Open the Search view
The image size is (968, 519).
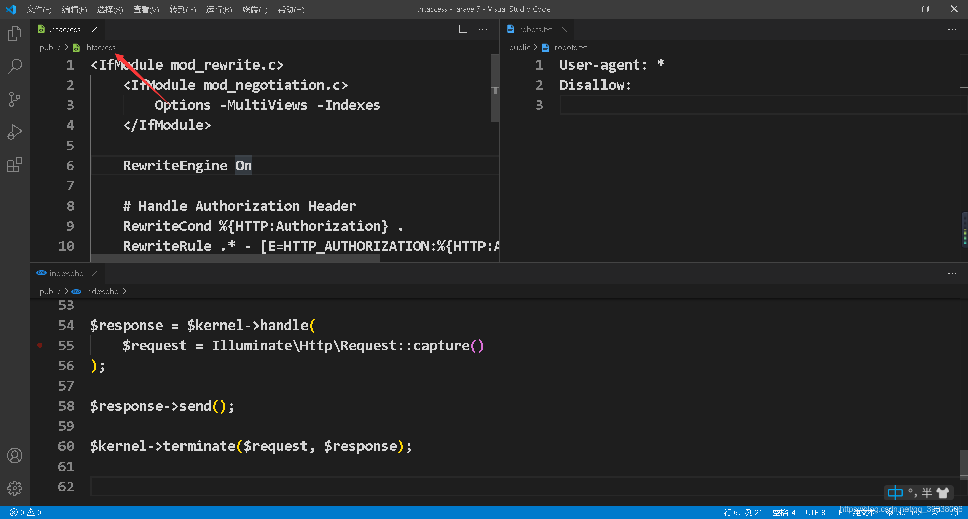14,66
